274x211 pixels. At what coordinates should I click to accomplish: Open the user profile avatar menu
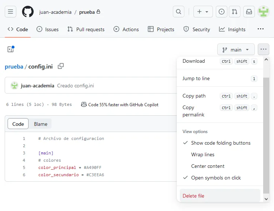263,12
